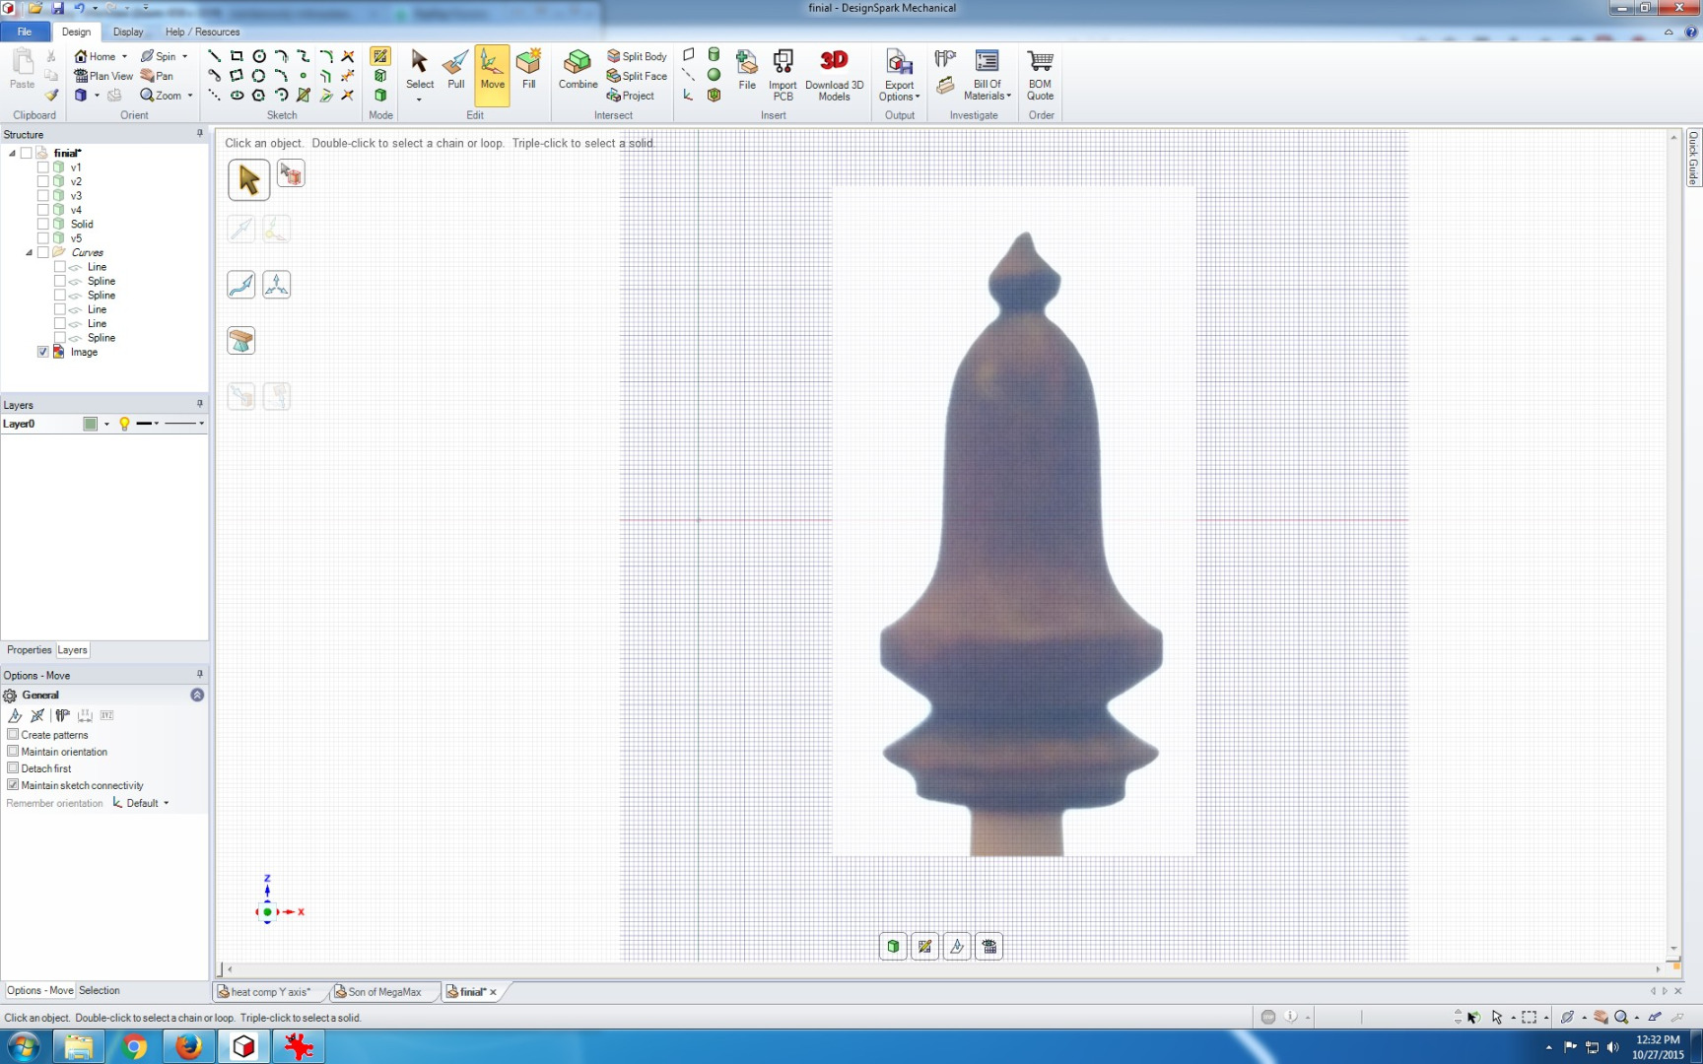Open Download 3D Models
The width and height of the screenshot is (1703, 1064).
pos(834,75)
